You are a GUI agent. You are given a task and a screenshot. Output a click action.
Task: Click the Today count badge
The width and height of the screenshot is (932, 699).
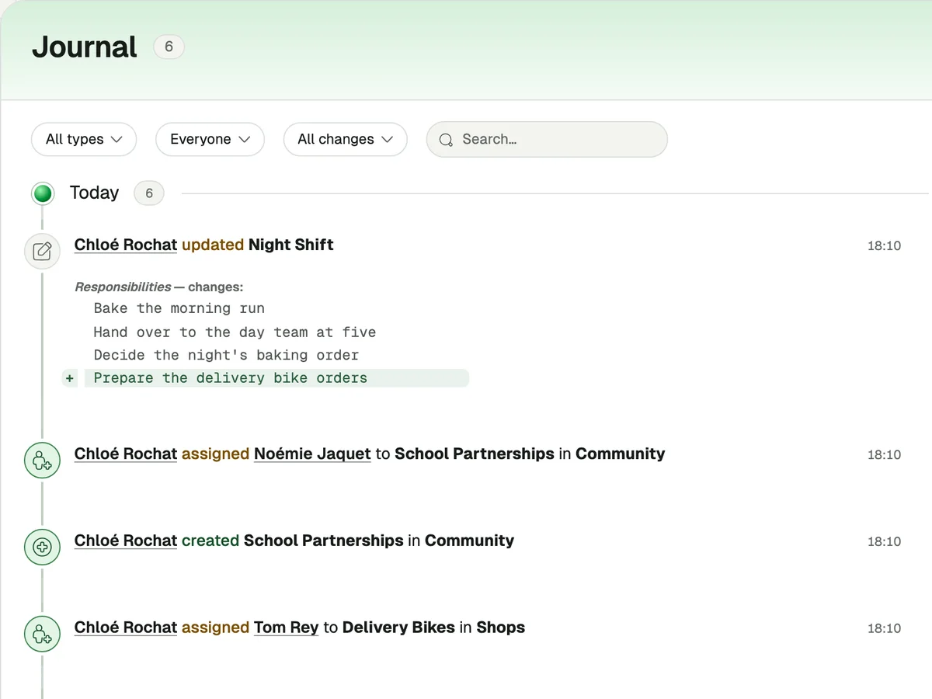coord(149,193)
